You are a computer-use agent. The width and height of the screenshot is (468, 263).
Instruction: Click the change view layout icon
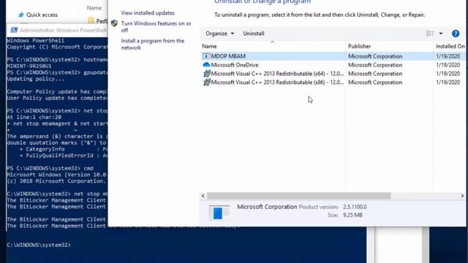click(430, 34)
